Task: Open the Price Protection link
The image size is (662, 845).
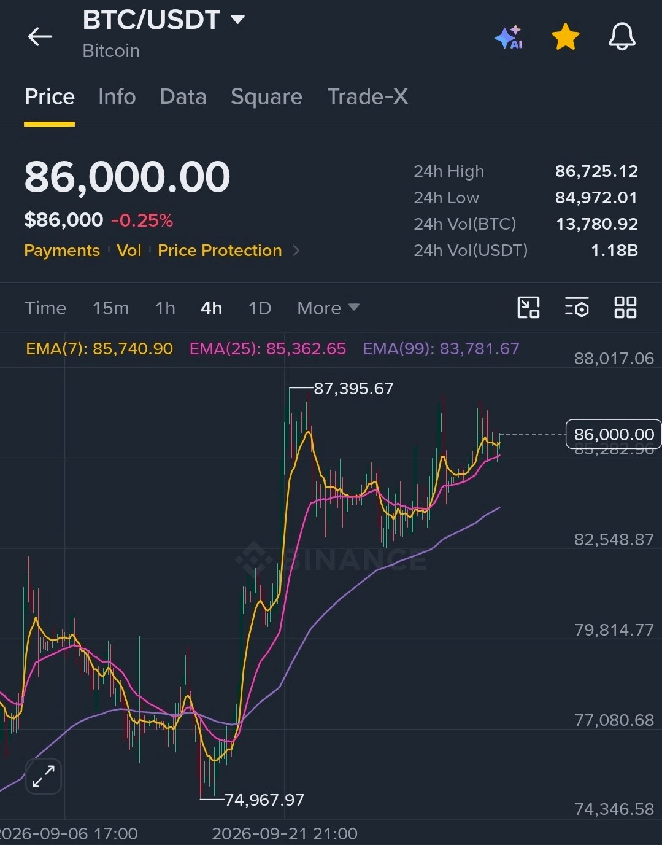Action: 220,251
